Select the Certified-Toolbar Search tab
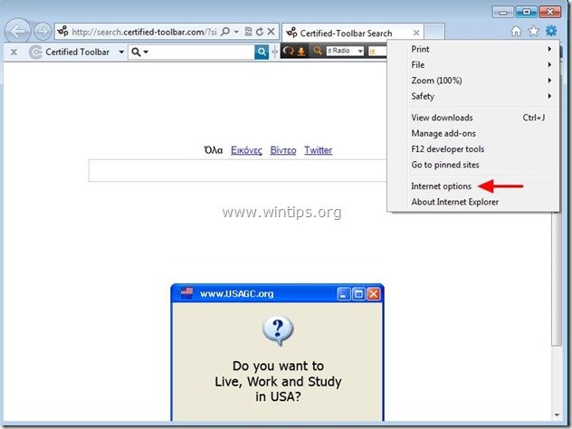 pyautogui.click(x=353, y=33)
